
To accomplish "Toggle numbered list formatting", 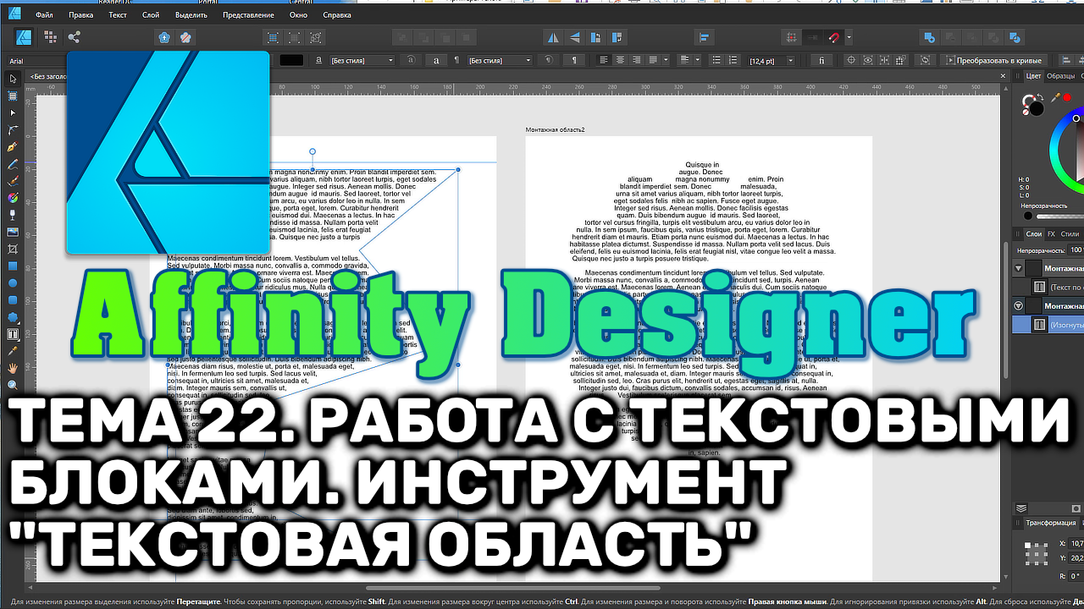I will tap(734, 60).
